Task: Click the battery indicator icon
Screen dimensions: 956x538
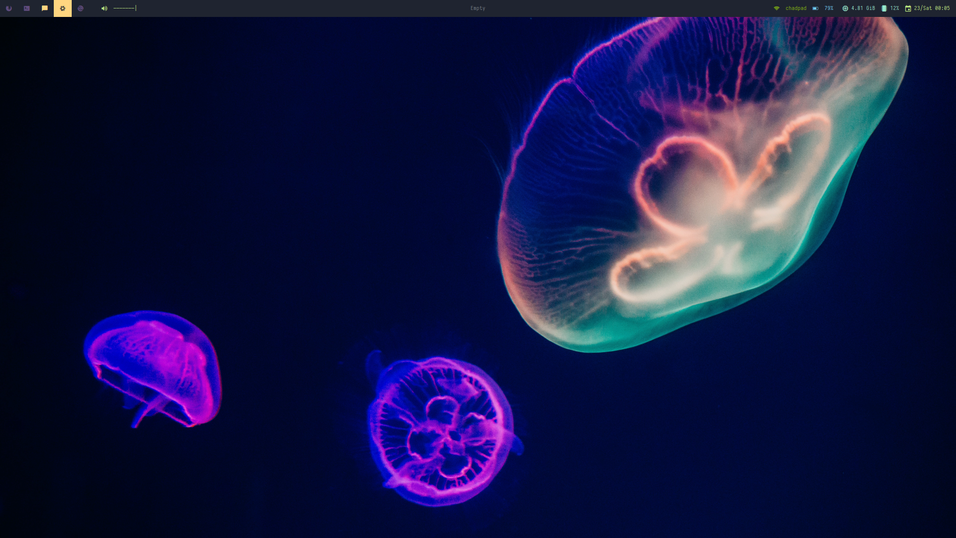Action: [815, 8]
